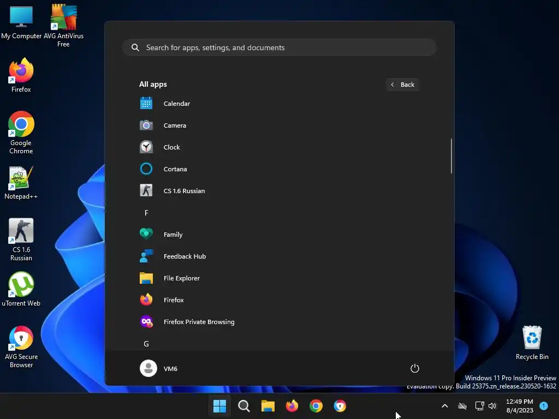
Task: Open Feedback Hub
Action: [279, 256]
